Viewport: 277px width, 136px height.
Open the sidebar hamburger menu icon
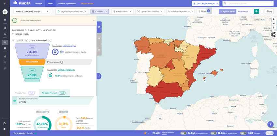click(5, 4)
